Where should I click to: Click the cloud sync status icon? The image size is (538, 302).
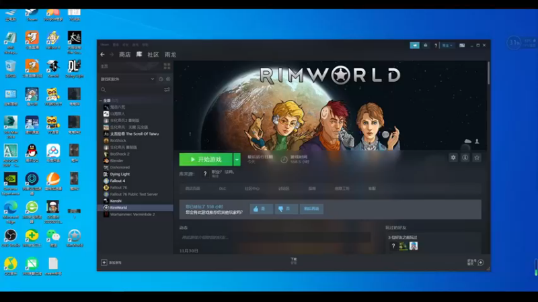tap(467, 141)
